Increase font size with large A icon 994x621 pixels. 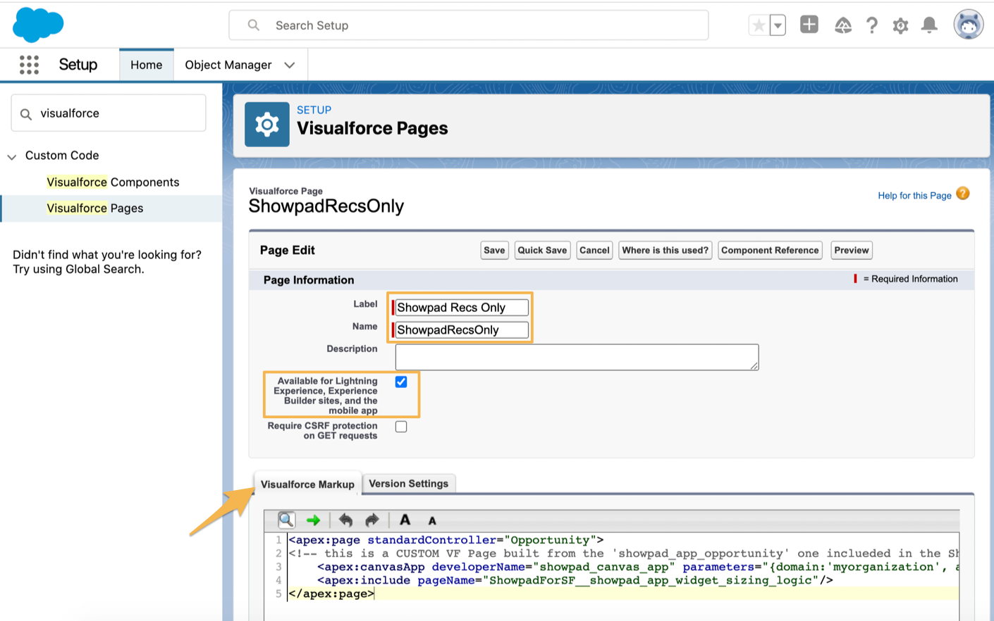pyautogui.click(x=405, y=520)
